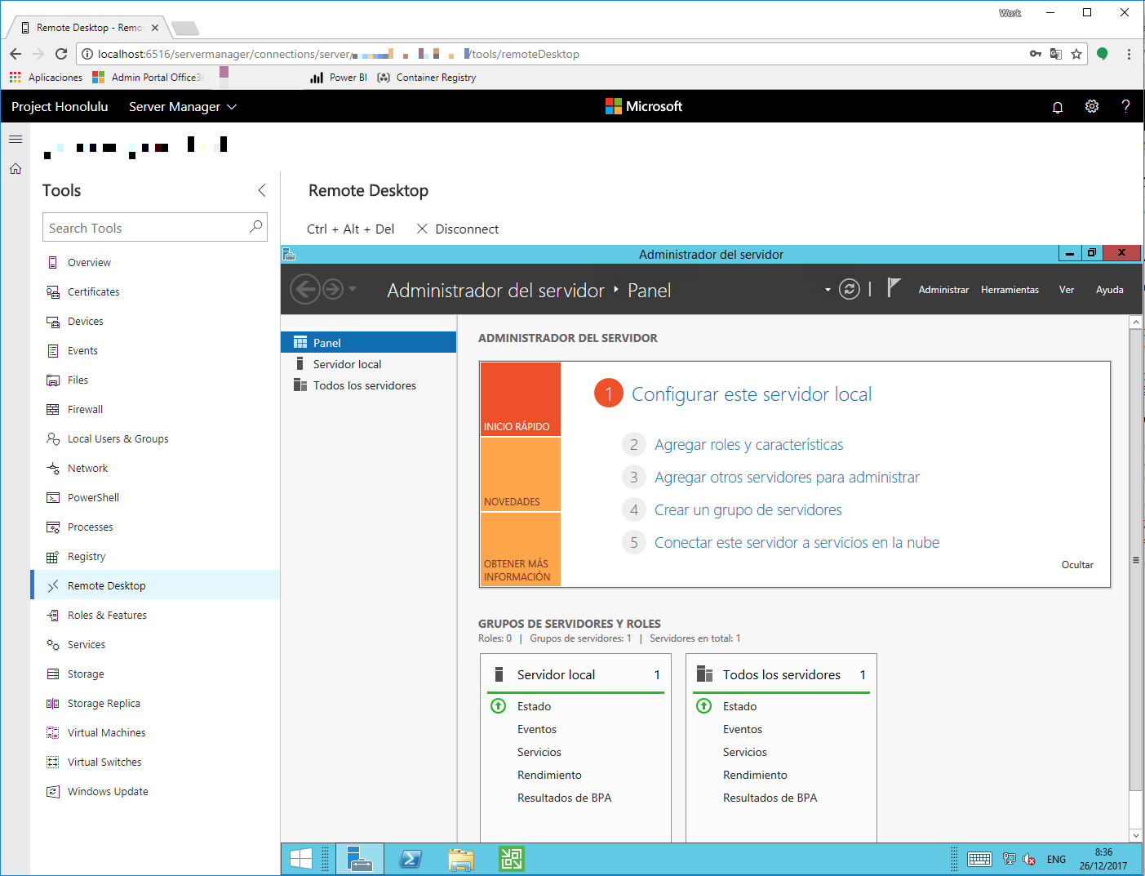Open File Explorer on the remote taskbar
1145x876 pixels.
tap(461, 859)
